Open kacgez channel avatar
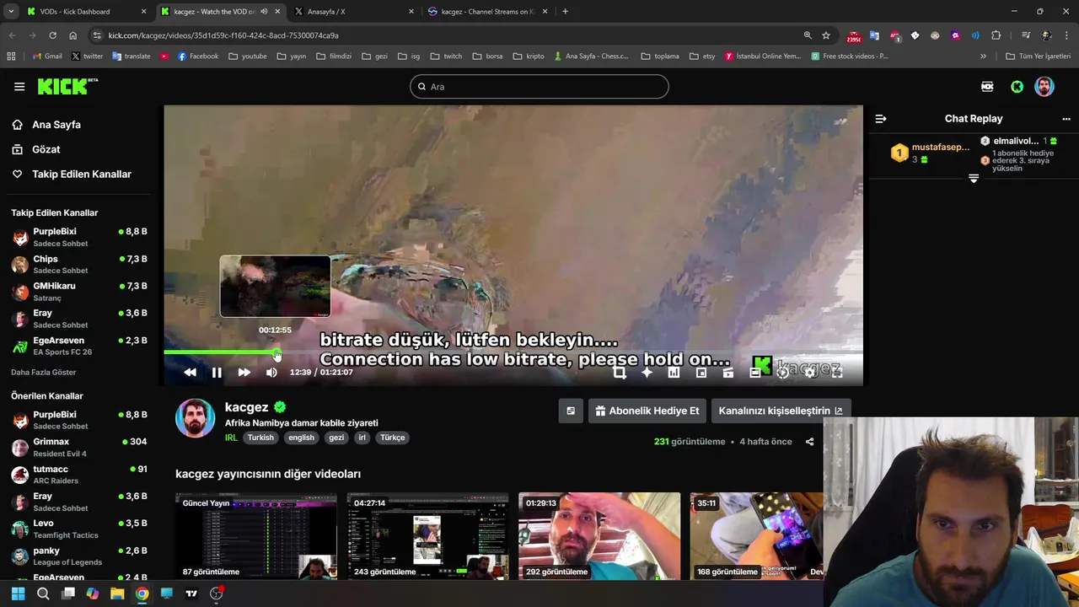This screenshot has height=607, width=1079. click(x=195, y=418)
